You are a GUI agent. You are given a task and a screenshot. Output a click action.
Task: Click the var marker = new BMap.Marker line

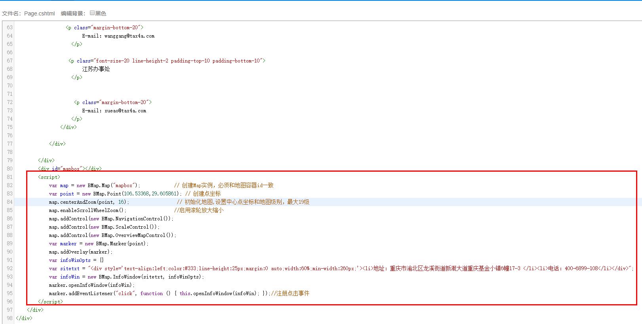pos(99,243)
